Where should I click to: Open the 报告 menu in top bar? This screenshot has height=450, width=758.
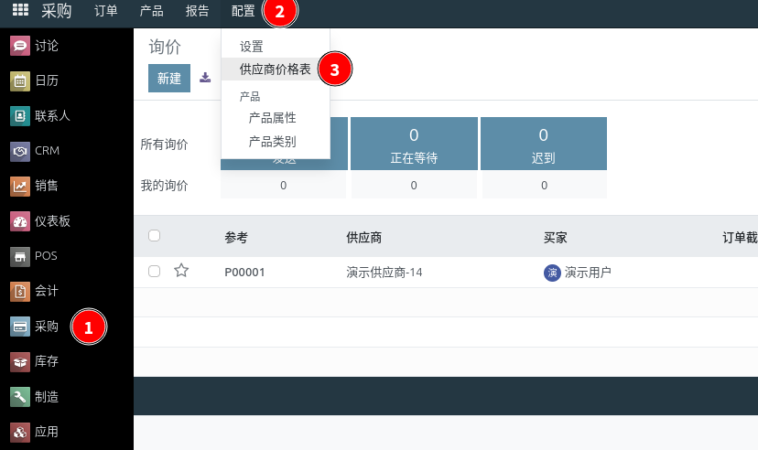click(x=197, y=11)
